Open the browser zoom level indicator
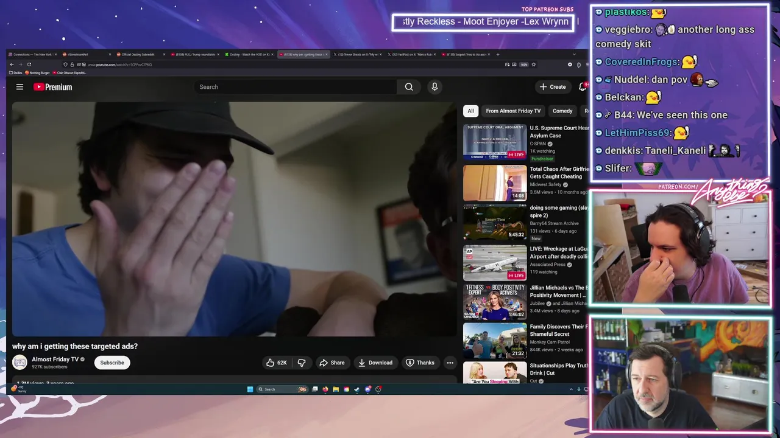This screenshot has height=438, width=780. tap(524, 64)
